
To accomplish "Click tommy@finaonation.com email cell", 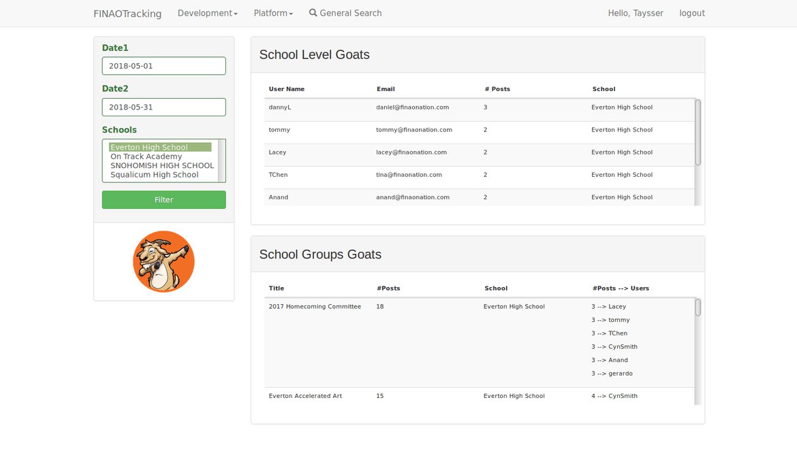I will (414, 130).
